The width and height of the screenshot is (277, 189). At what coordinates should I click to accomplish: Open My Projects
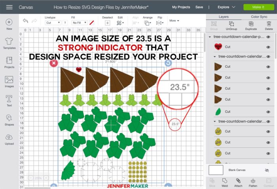(x=181, y=7)
